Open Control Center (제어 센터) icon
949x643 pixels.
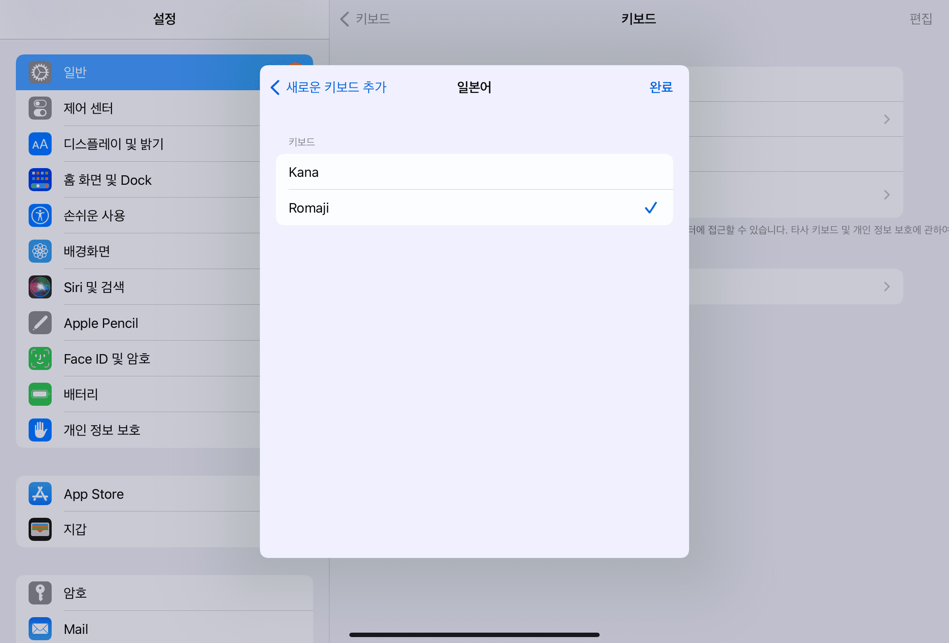(x=40, y=108)
